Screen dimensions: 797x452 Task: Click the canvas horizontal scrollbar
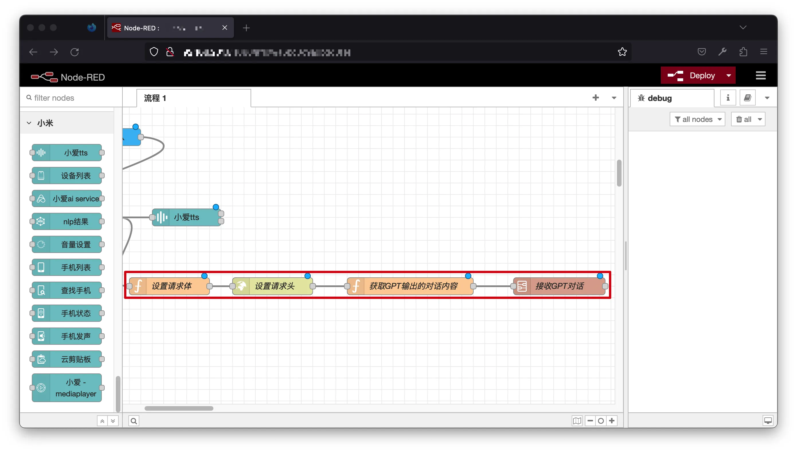[x=179, y=408]
